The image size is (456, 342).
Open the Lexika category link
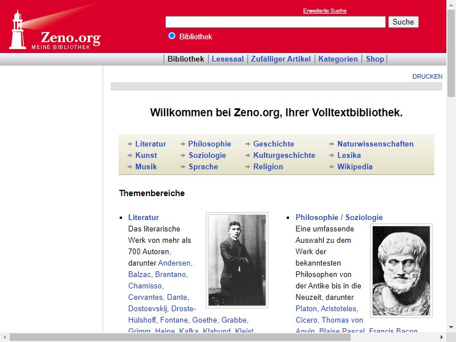point(349,155)
